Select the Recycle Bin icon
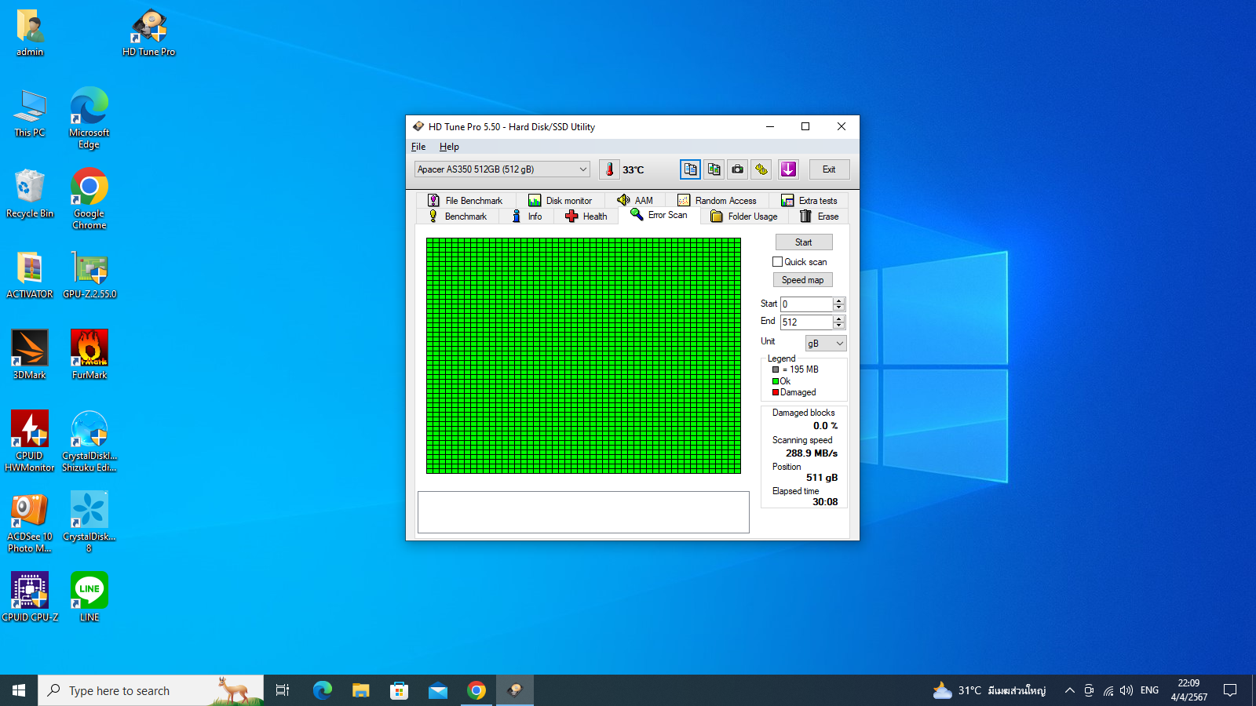 point(30,195)
